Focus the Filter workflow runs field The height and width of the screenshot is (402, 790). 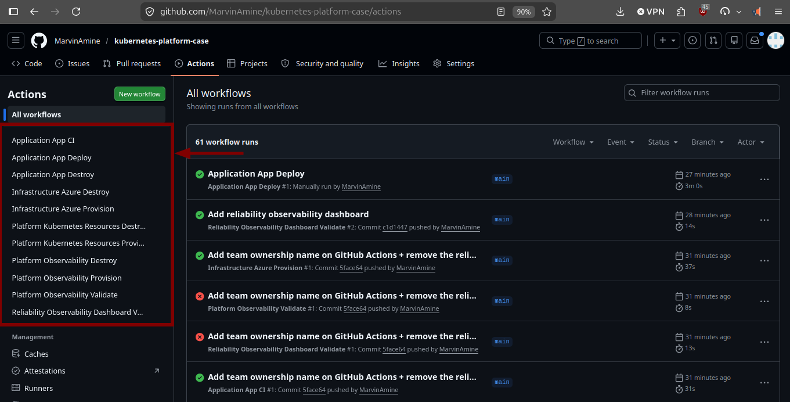(702, 92)
